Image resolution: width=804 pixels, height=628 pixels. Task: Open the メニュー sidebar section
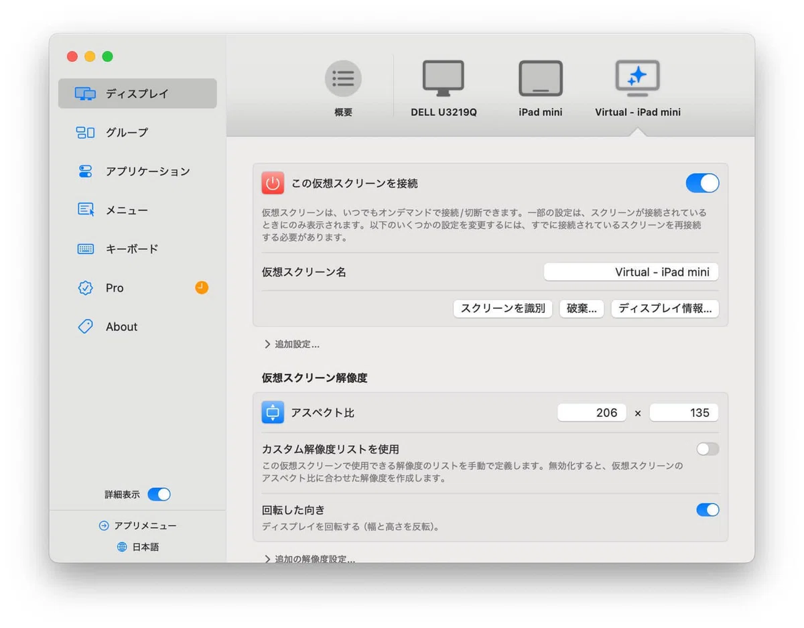[x=137, y=210]
